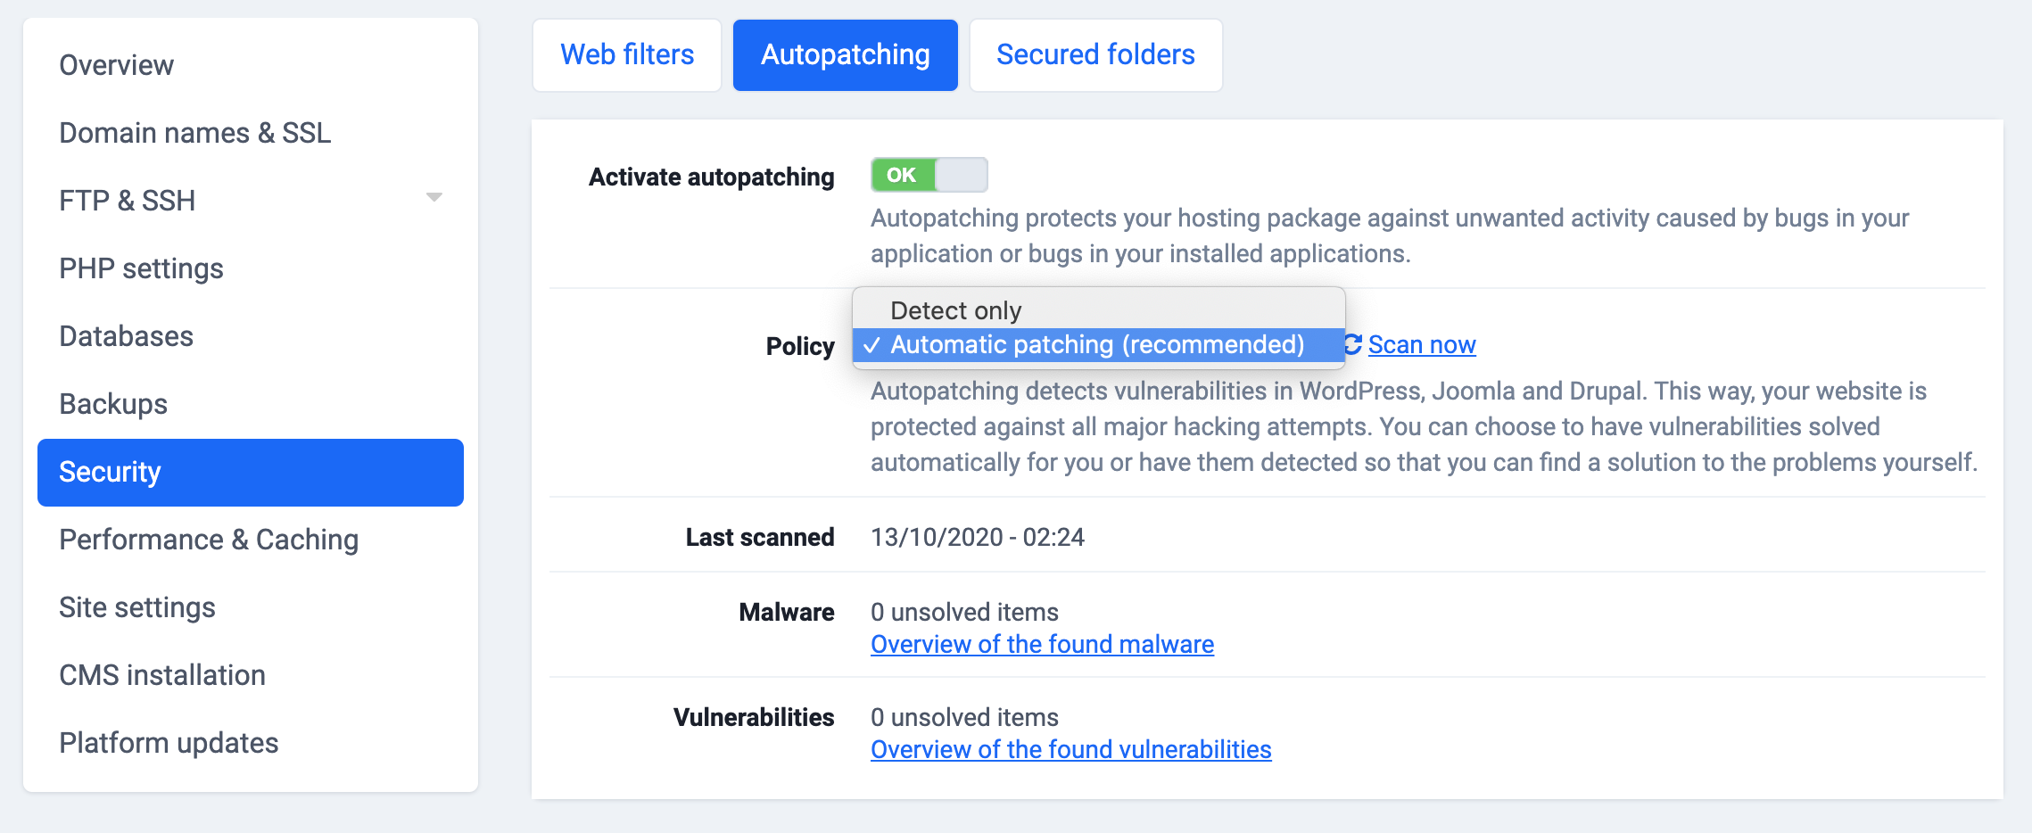Open Platform updates
The image size is (2032, 833).
[167, 742]
